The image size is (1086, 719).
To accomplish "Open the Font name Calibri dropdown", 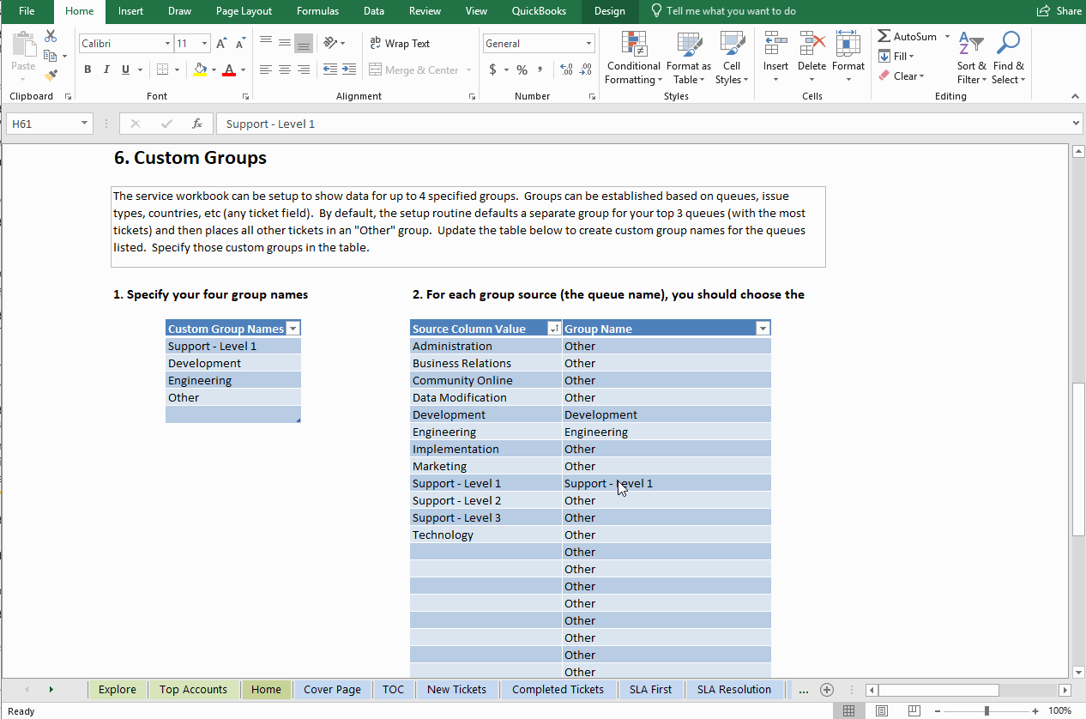I will (x=167, y=44).
